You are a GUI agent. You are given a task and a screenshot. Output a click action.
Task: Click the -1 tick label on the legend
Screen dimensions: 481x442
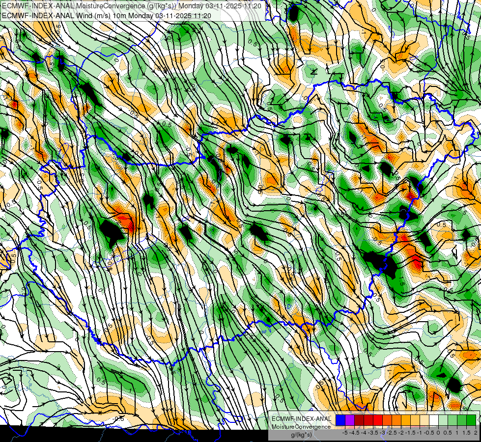click(420, 433)
